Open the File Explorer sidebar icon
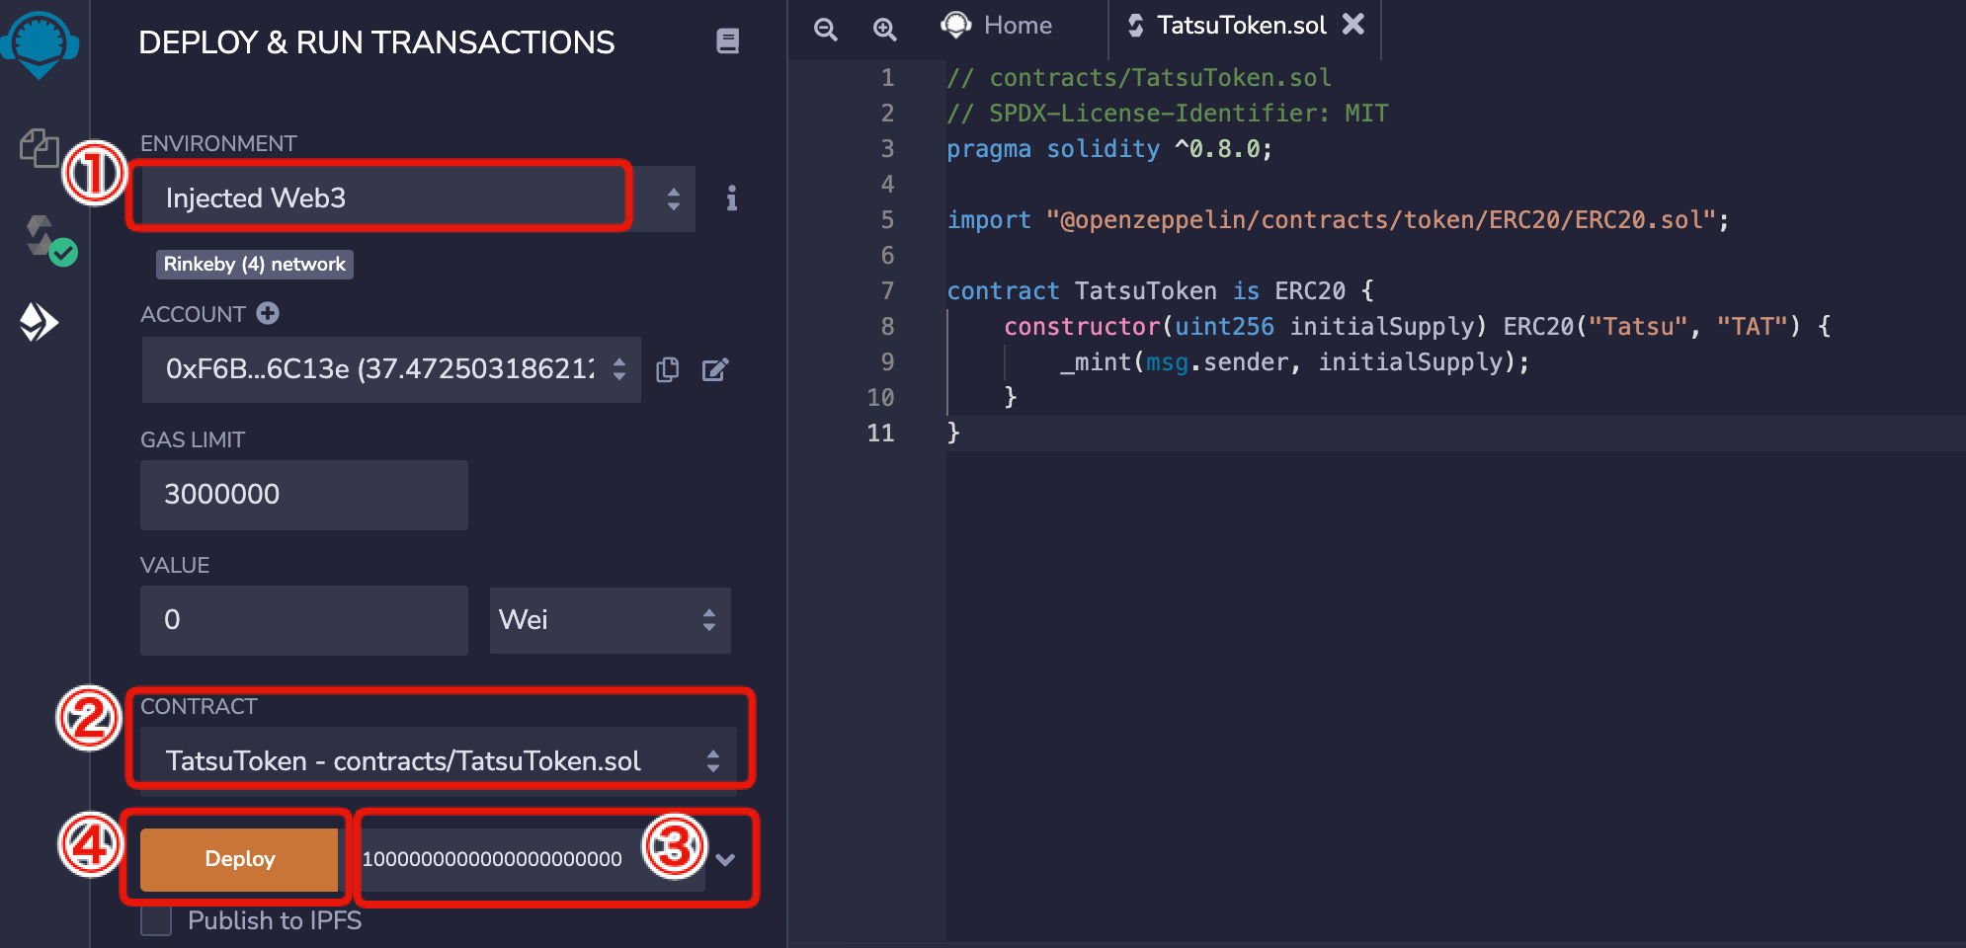This screenshot has height=948, width=1966. click(40, 148)
